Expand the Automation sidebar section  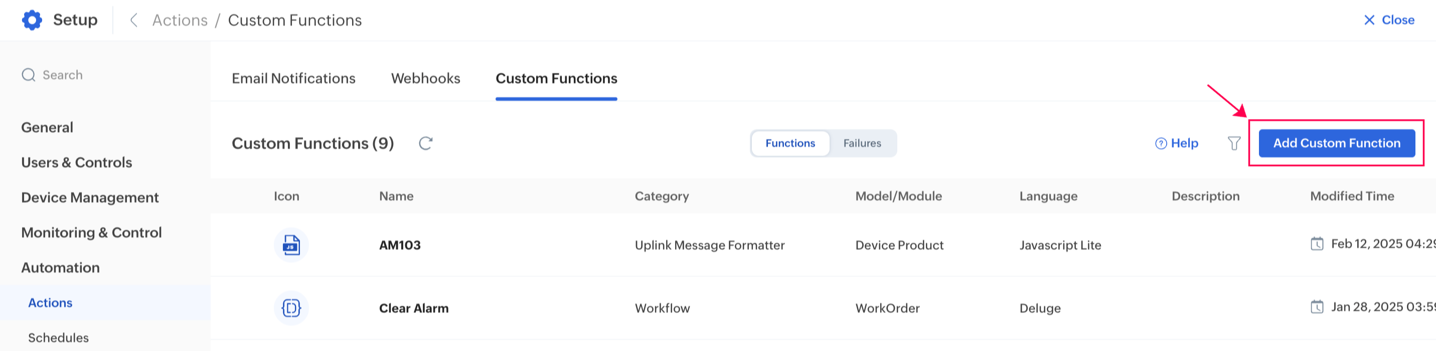(x=60, y=267)
